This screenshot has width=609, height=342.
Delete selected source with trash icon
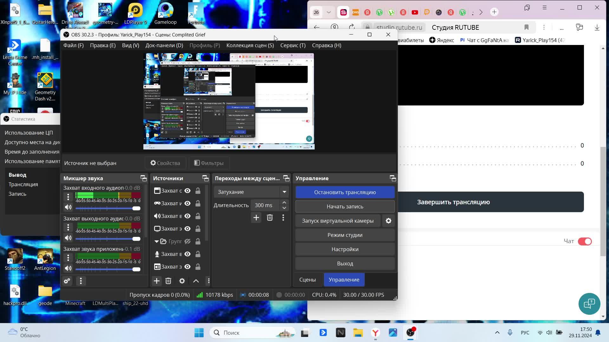click(x=168, y=281)
